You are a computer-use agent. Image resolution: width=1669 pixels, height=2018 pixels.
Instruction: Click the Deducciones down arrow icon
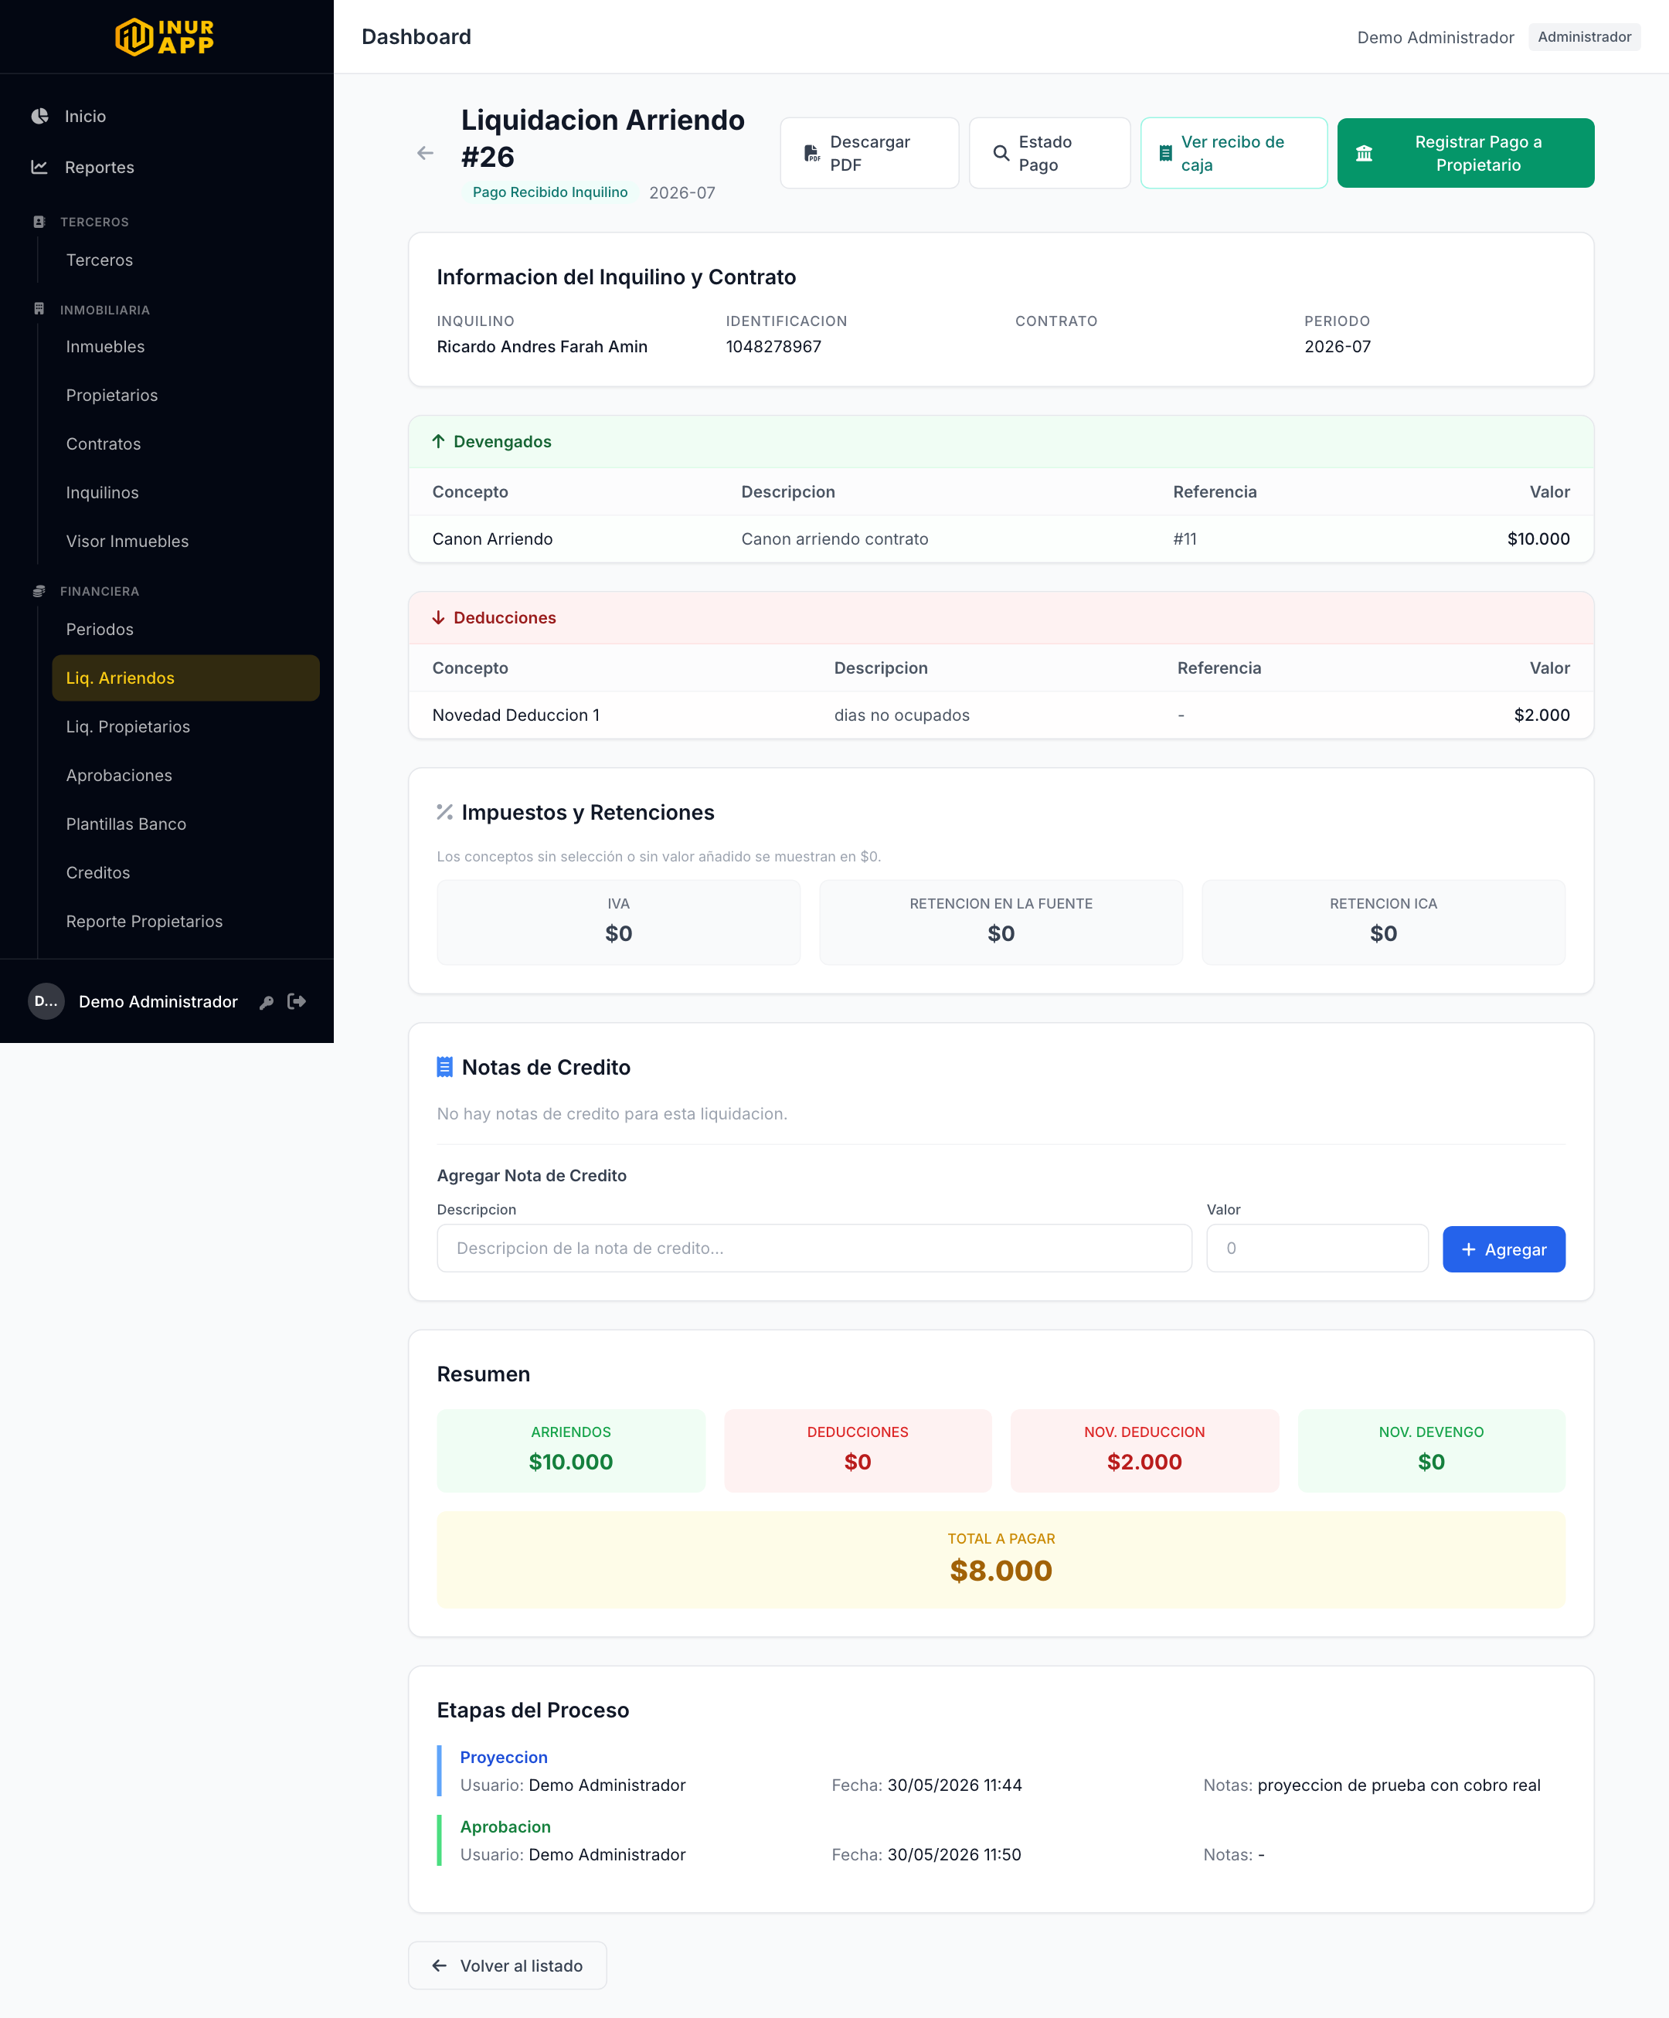point(438,618)
